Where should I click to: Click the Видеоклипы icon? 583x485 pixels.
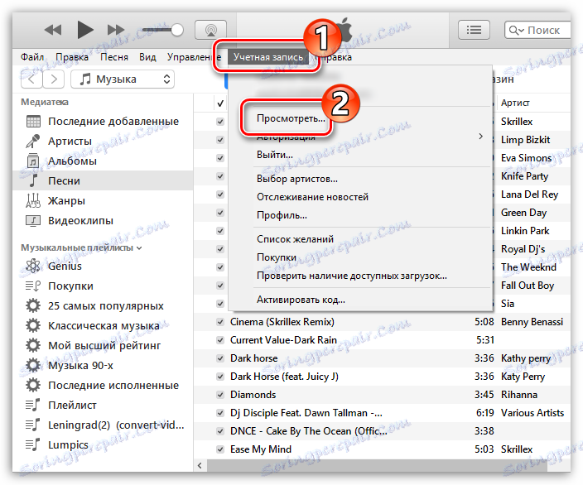click(33, 220)
